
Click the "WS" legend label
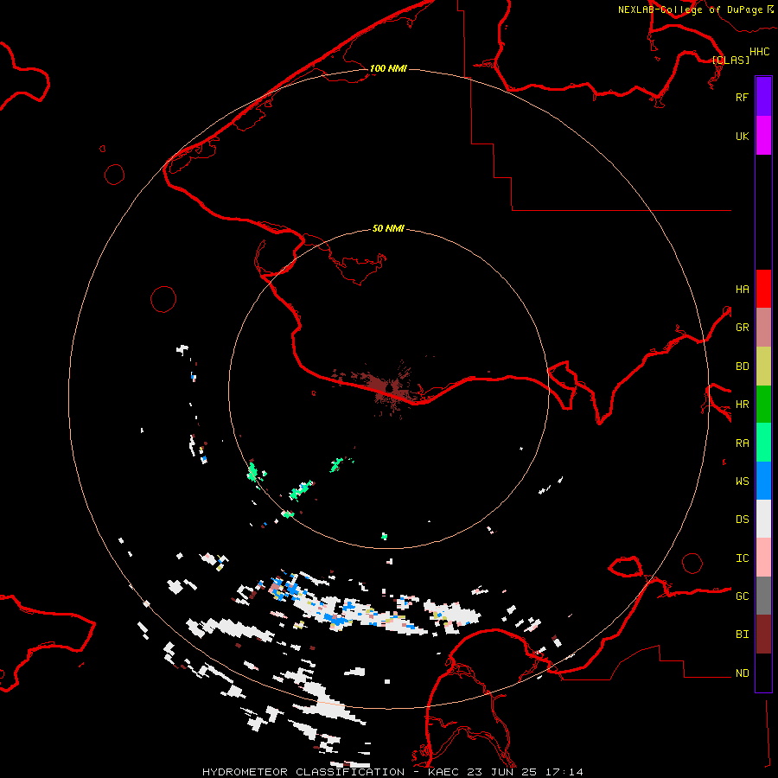click(742, 481)
